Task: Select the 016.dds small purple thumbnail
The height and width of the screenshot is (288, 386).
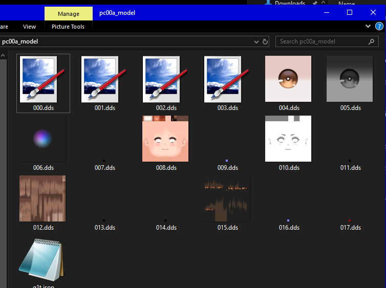Action: click(288, 220)
